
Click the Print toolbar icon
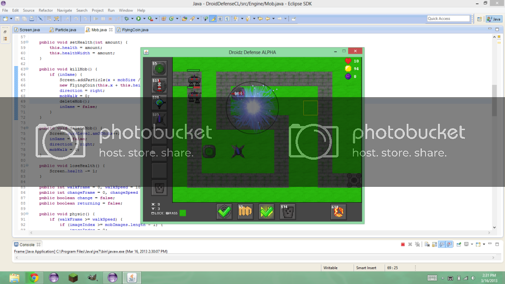coord(32,19)
